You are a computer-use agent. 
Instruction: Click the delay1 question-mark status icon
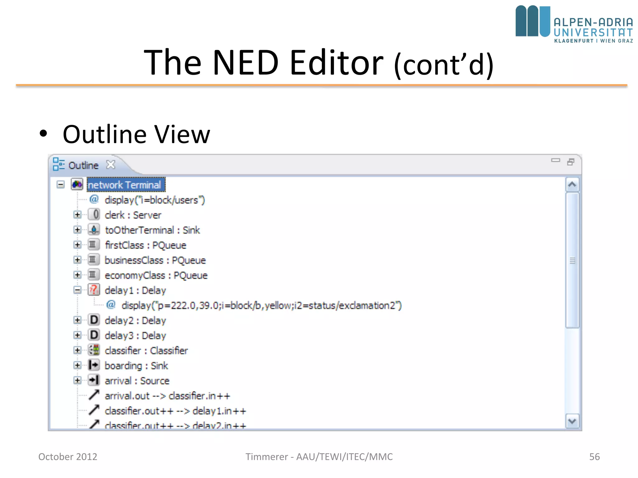(94, 290)
